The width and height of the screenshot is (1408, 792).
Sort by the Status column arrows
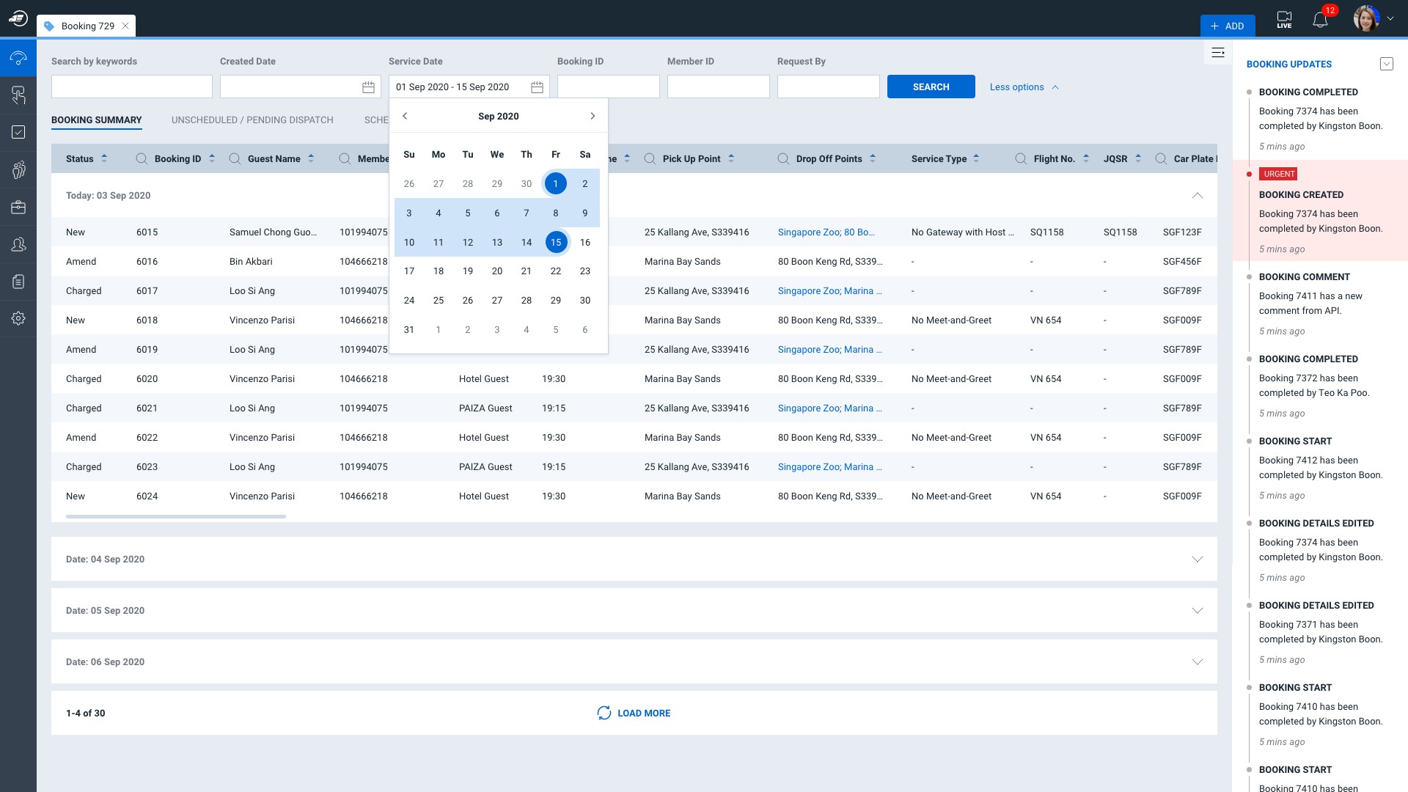pos(104,158)
